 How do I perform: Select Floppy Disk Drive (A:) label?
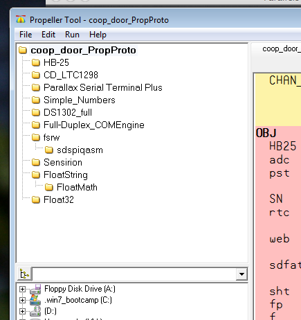coord(80,289)
